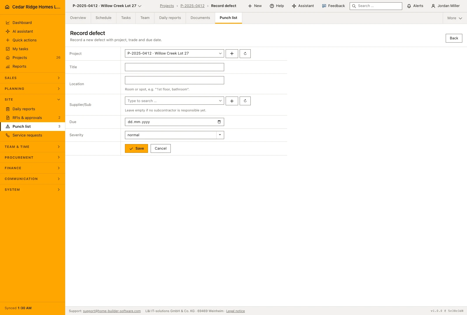Collapse the Site sidebar section

click(33, 99)
